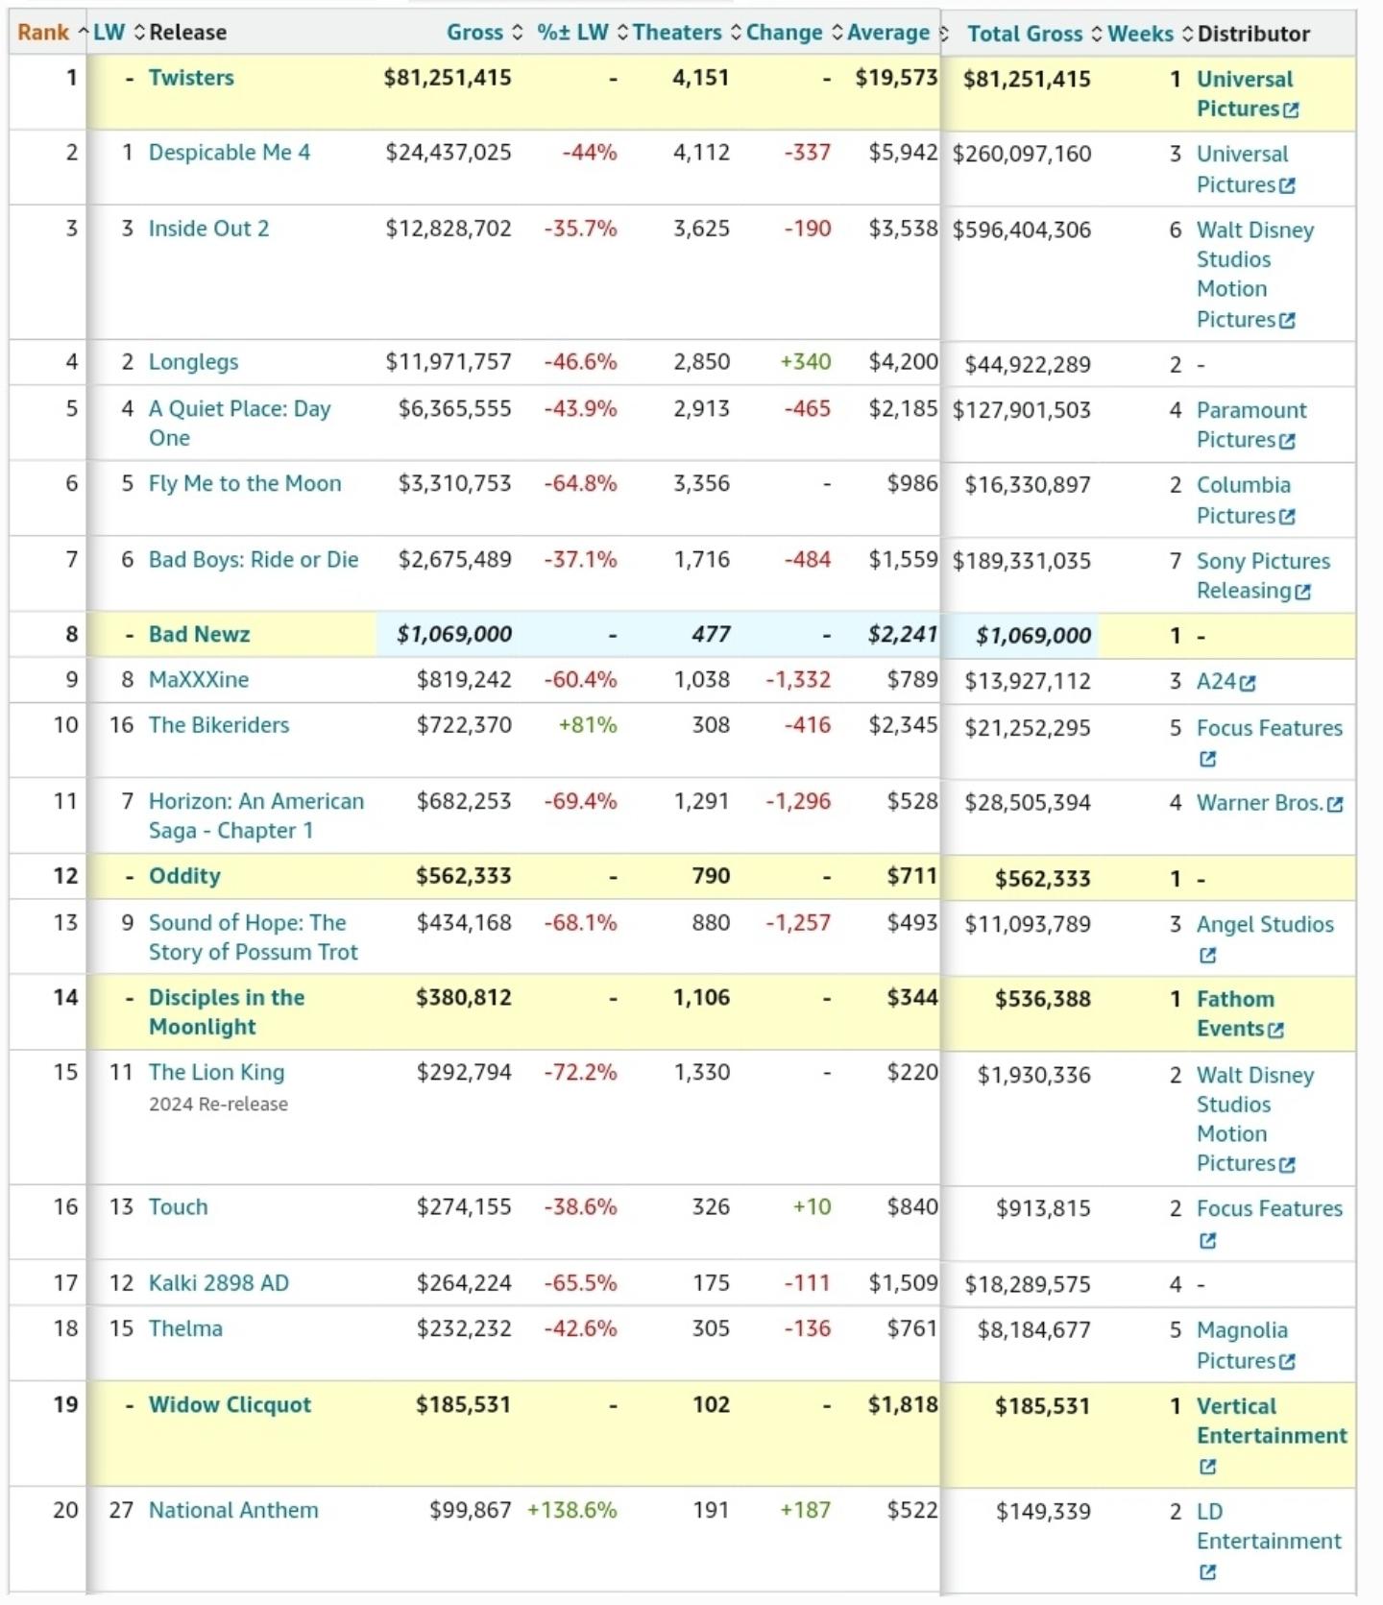Click the Distributor column header
The image size is (1383, 1605).
(1253, 34)
